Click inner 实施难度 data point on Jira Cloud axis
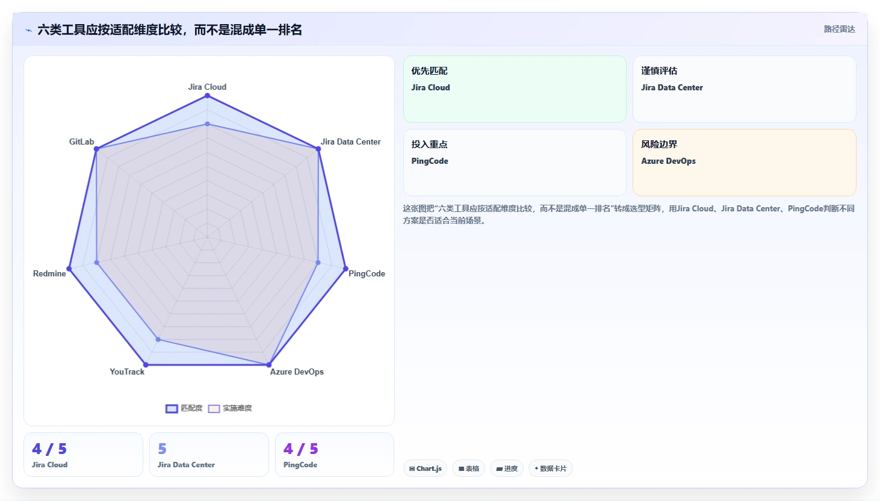The image size is (880, 501). (x=207, y=124)
